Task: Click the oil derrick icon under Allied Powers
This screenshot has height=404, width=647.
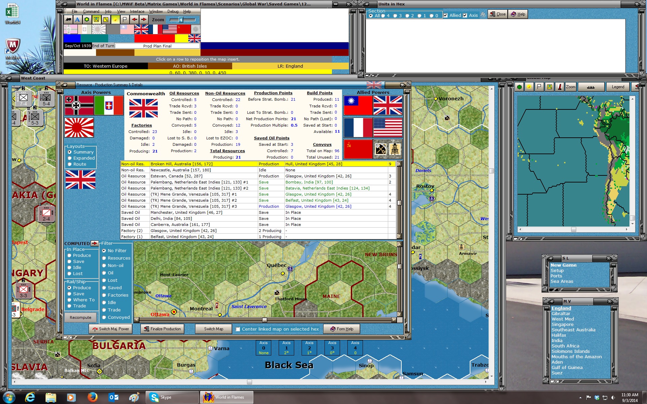Action: point(395,149)
